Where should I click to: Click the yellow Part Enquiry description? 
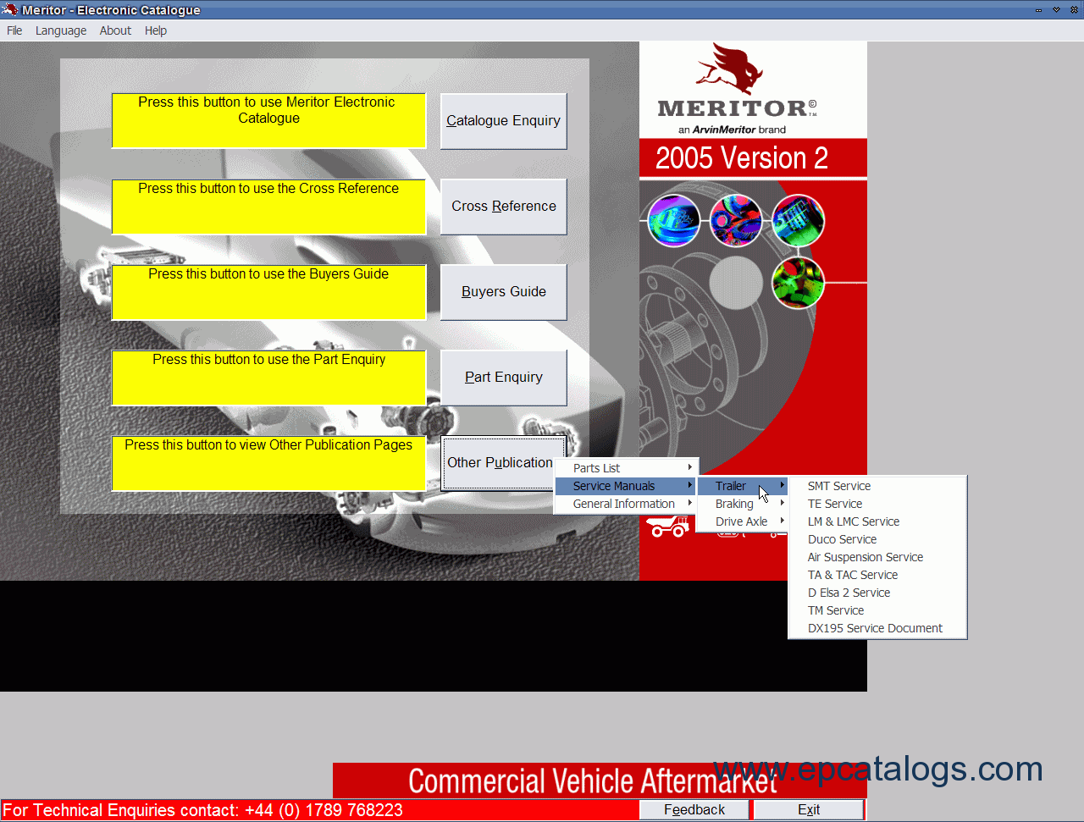pos(268,378)
